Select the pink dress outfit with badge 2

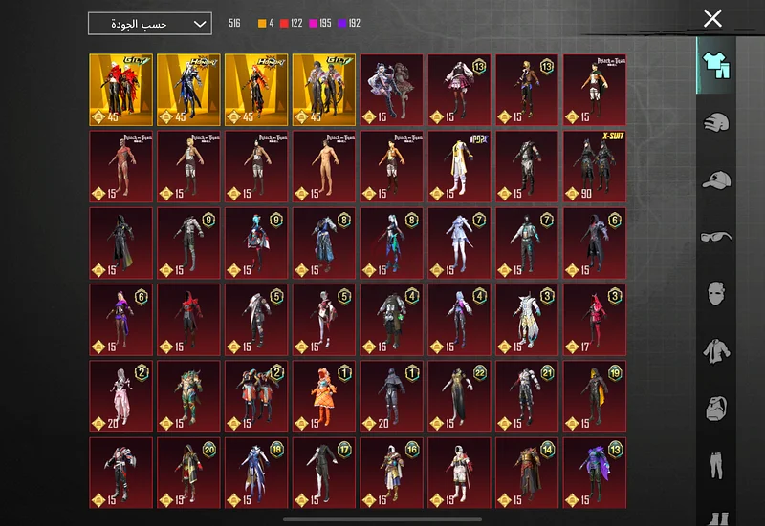(x=121, y=396)
